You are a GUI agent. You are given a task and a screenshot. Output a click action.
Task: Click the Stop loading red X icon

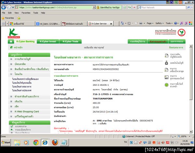134,8
